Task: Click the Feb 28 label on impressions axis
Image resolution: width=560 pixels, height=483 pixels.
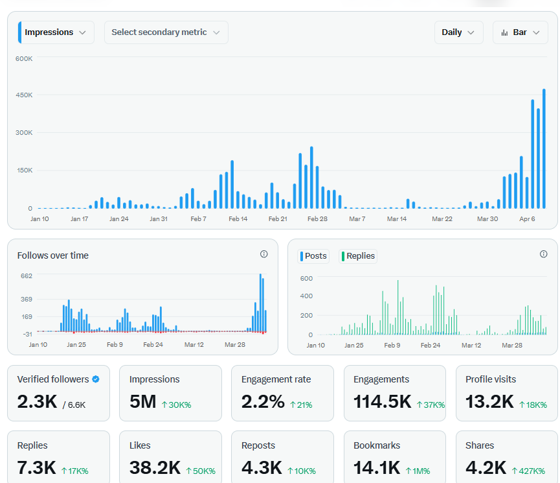Action: click(x=317, y=218)
